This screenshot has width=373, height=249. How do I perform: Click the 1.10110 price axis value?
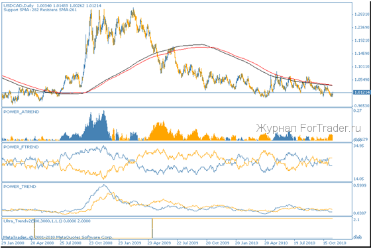coord(362,67)
